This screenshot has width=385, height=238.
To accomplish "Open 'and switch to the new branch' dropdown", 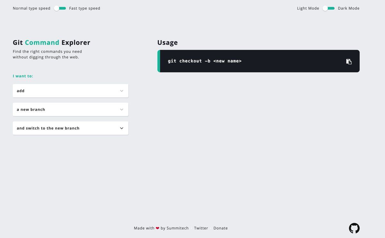I will (71, 128).
